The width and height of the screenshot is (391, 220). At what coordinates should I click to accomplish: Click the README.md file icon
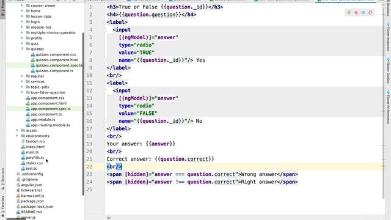tap(18, 212)
